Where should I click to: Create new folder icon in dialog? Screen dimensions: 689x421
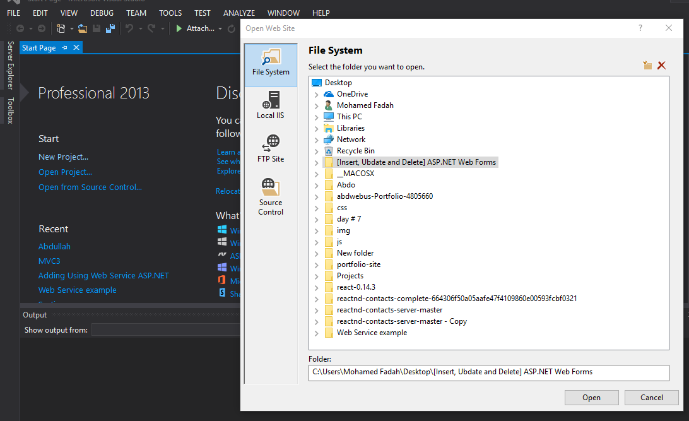coord(647,66)
